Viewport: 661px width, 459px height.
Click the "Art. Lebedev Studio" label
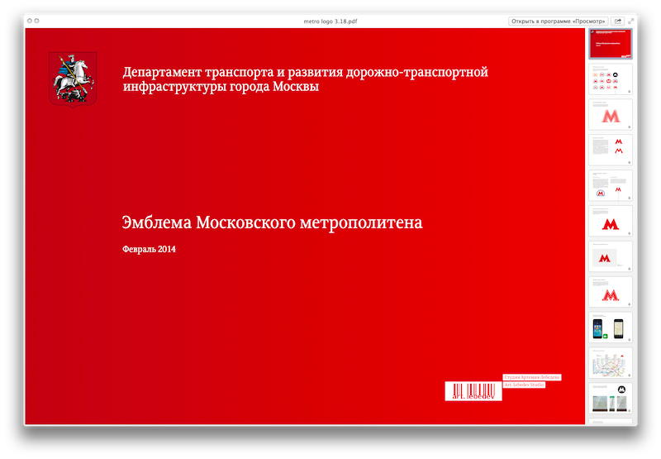click(x=524, y=385)
